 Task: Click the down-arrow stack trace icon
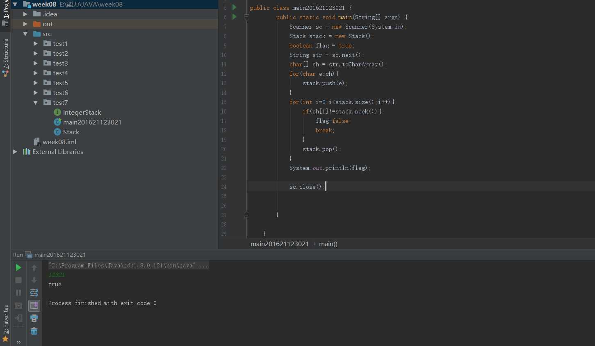click(x=34, y=280)
